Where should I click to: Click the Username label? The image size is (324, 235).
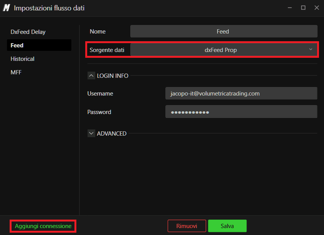(x=100, y=94)
